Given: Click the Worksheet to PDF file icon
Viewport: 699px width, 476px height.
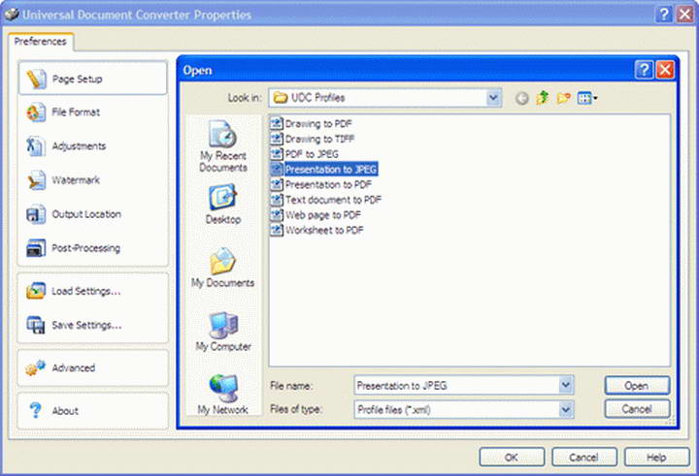Looking at the screenshot, I should (277, 230).
